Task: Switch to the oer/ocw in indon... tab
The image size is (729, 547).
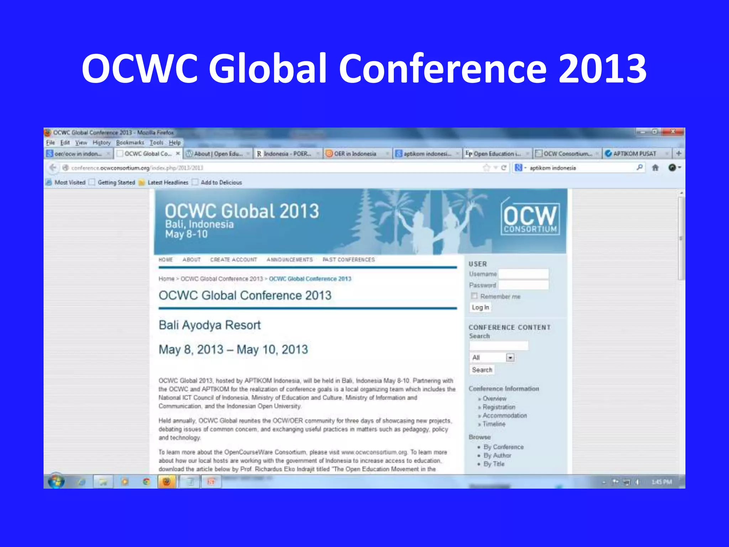Action: tap(78, 153)
